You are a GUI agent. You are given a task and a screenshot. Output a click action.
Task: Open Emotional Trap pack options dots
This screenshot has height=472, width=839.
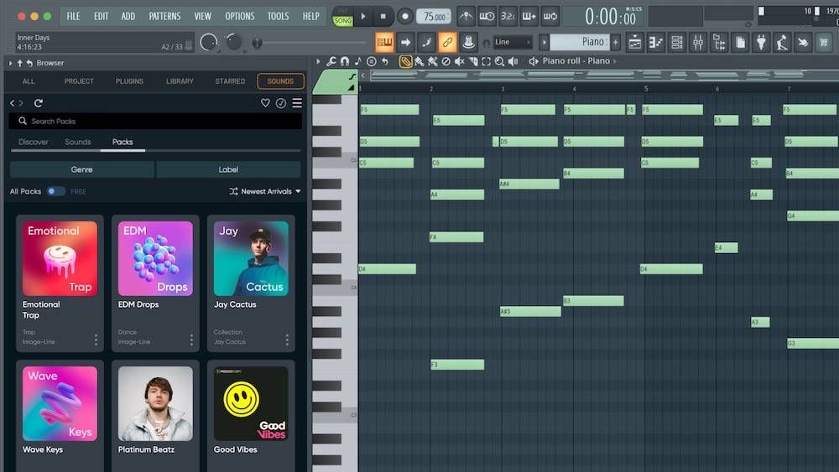(x=96, y=340)
